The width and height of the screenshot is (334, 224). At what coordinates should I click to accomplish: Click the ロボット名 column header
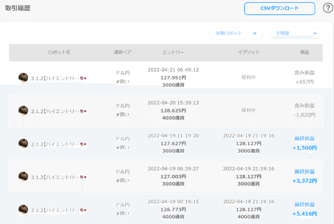pos(59,52)
